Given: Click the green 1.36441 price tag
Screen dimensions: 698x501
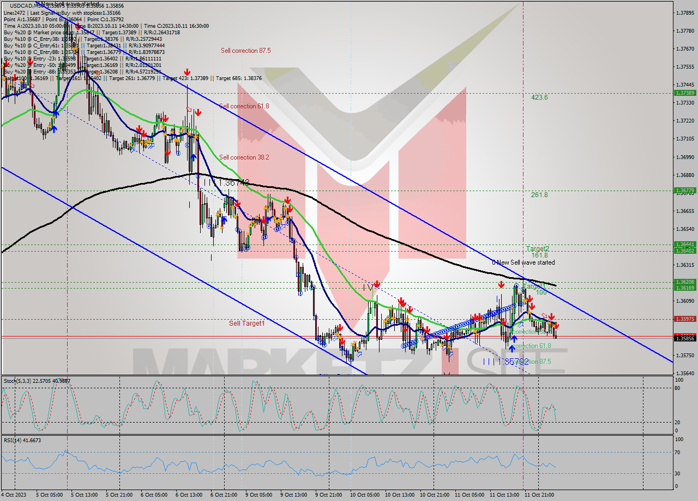Looking at the screenshot, I should click(x=685, y=245).
